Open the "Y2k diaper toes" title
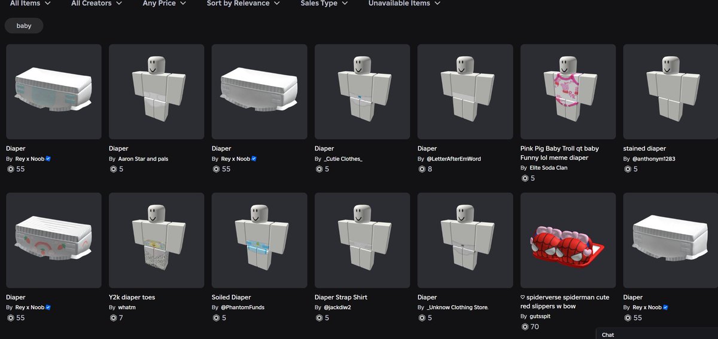 (132, 297)
